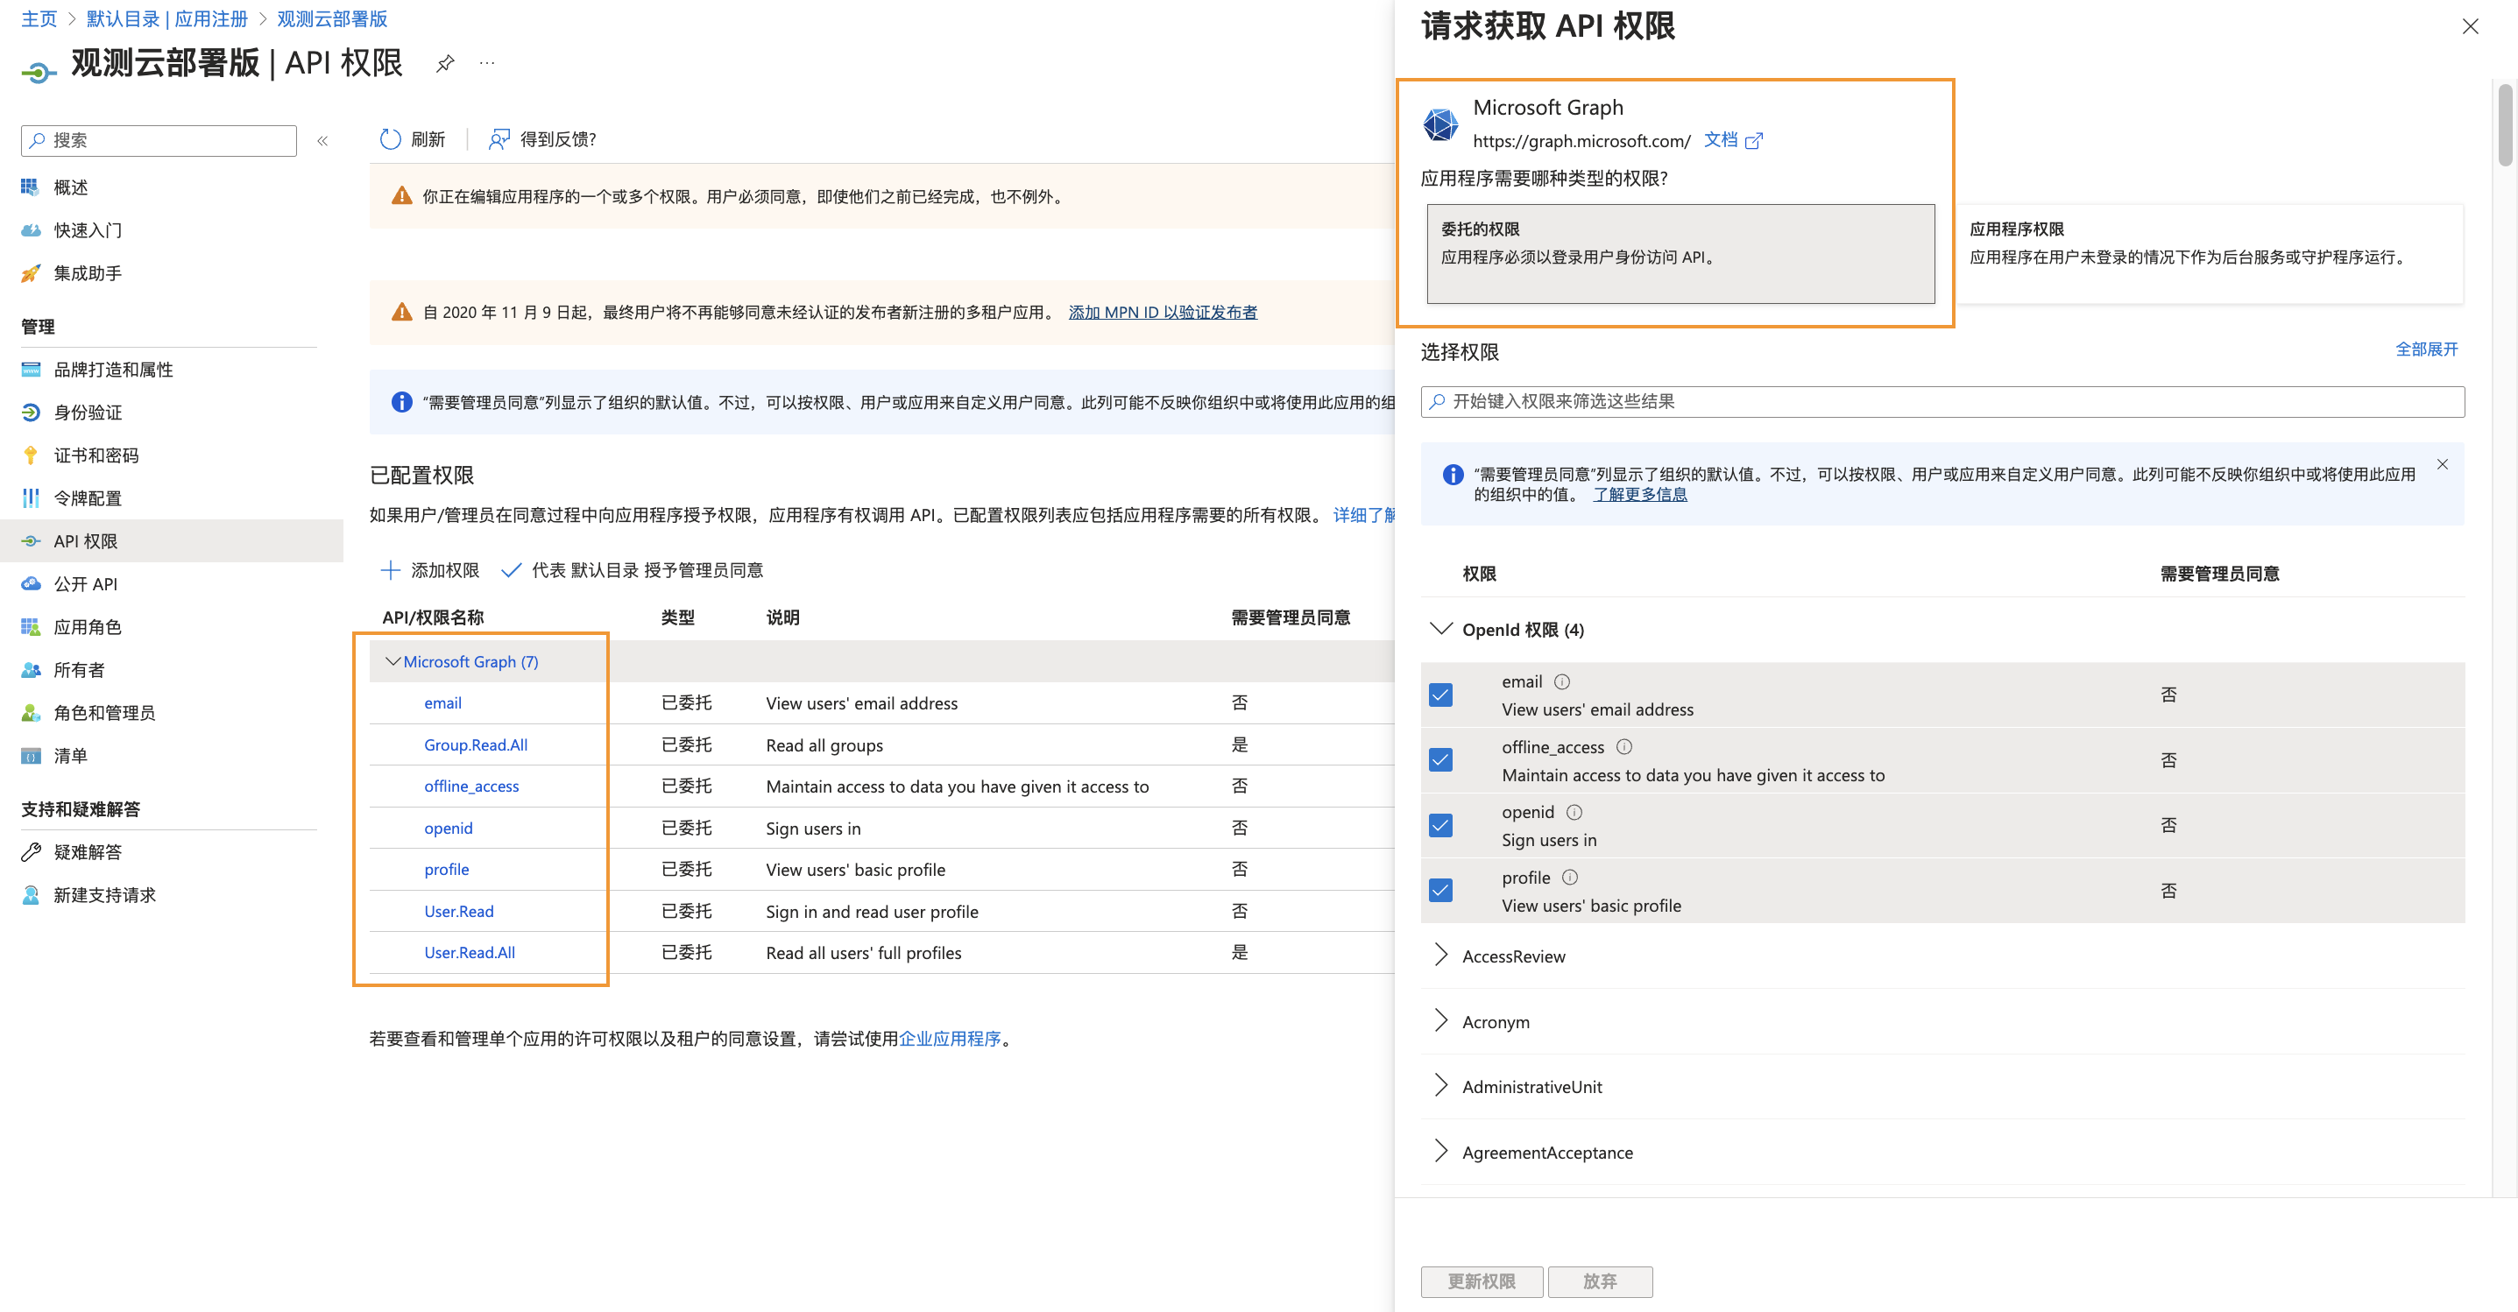Image resolution: width=2518 pixels, height=1312 pixels.
Task: Click 添加 MPN ID 以验证发布者 link
Action: pos(1163,313)
